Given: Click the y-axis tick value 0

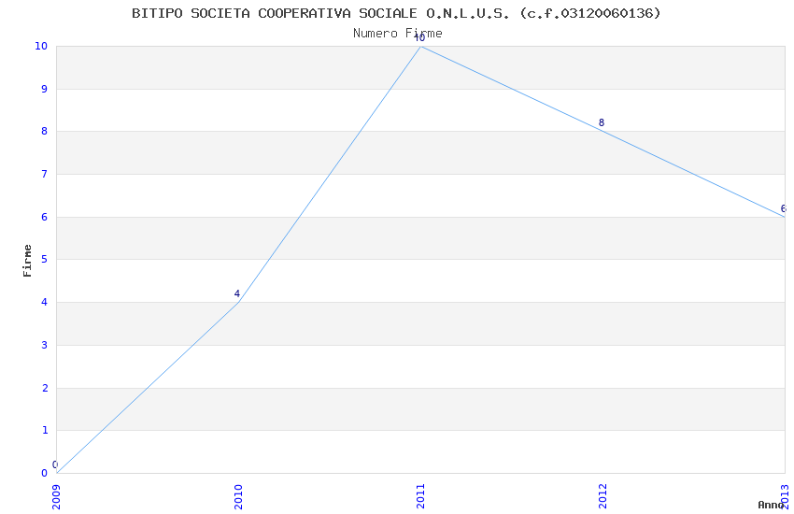Looking at the screenshot, I should pos(45,474).
